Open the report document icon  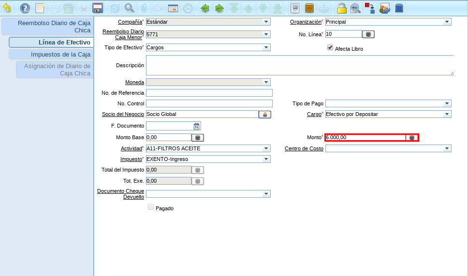pyautogui.click(x=295, y=8)
